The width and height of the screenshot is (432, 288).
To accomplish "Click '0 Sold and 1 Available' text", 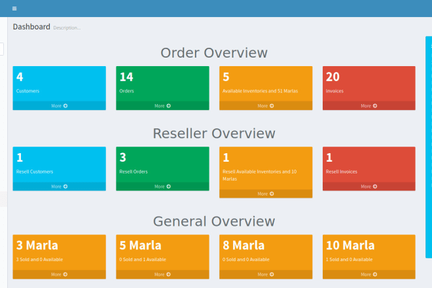I will tap(143, 260).
